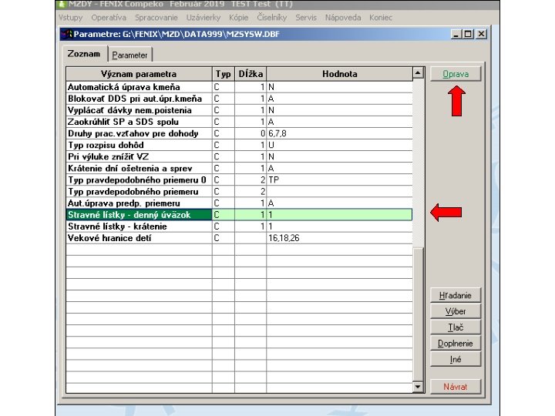Screen dimensions: 555x416
Task: Click value 16,18,26 in Hodnota column
Action: pyautogui.click(x=284, y=238)
